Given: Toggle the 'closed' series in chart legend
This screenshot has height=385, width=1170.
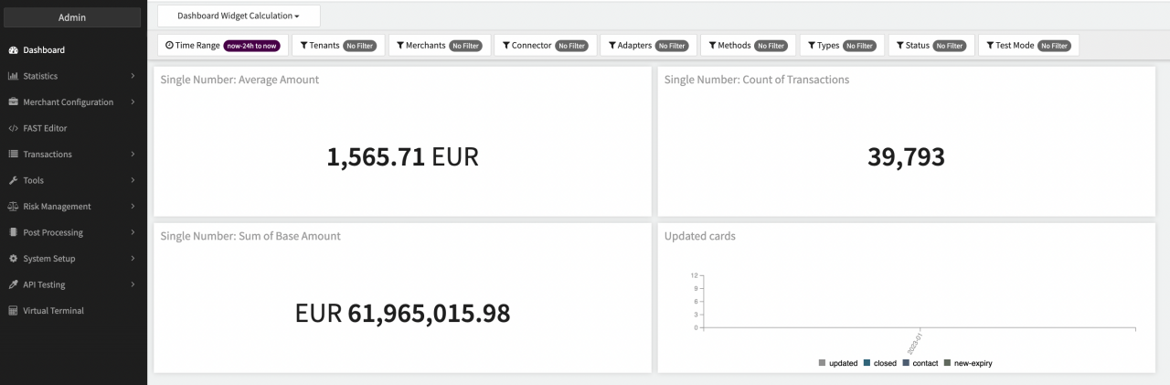Looking at the screenshot, I should [x=879, y=363].
